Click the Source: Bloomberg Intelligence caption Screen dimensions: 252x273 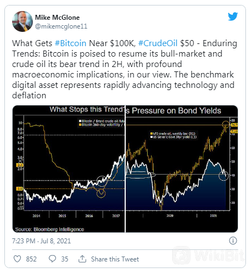(49, 229)
